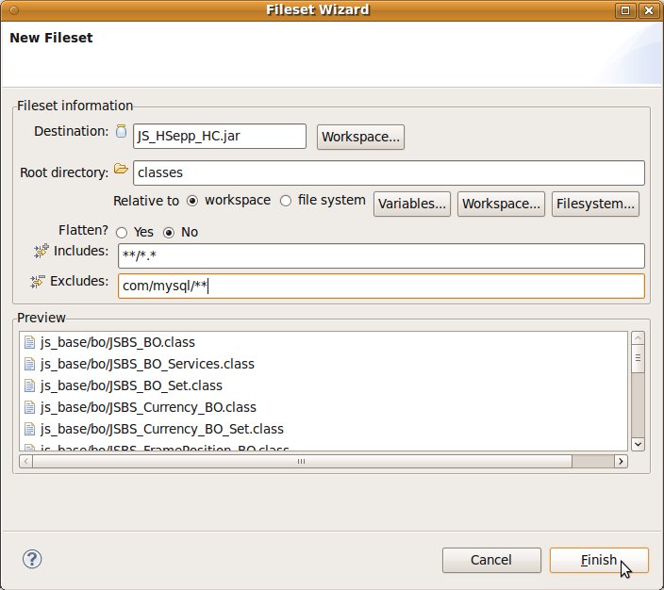Set Flatten to Yes
The width and height of the screenshot is (664, 590).
(x=122, y=232)
